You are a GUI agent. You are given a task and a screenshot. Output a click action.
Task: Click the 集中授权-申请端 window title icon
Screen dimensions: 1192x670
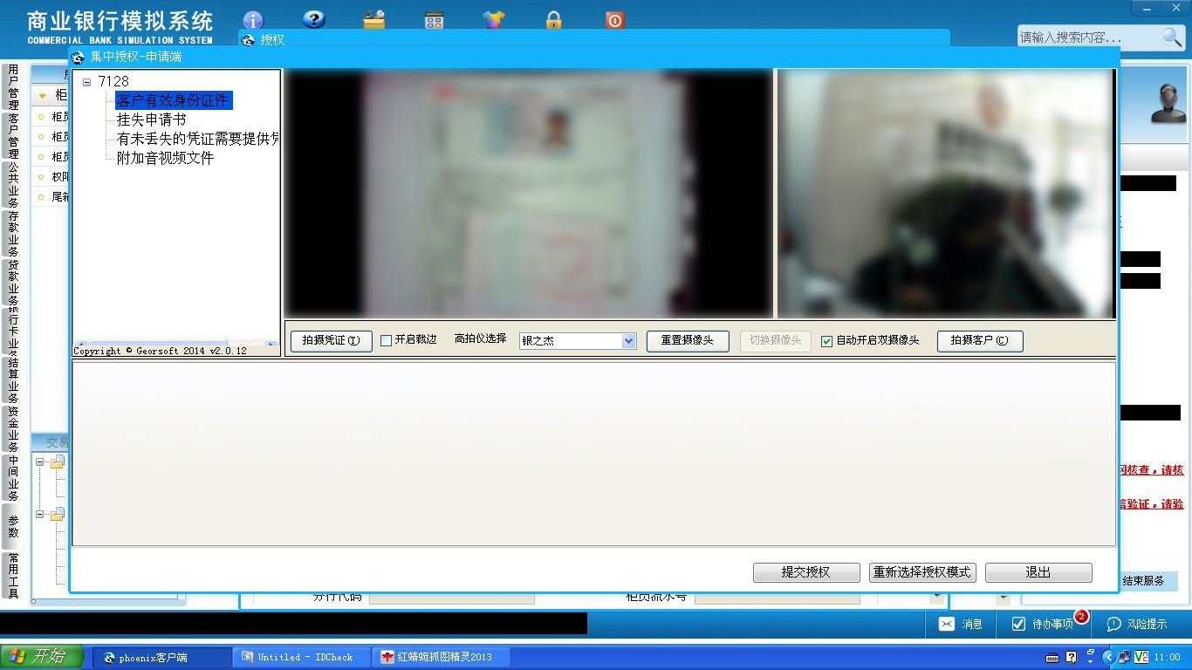pos(79,57)
